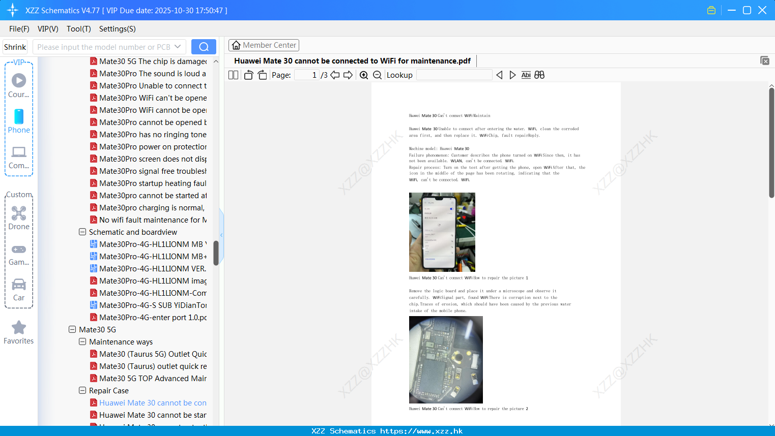Open Mate30Pro Unable to connect file

(148, 85)
